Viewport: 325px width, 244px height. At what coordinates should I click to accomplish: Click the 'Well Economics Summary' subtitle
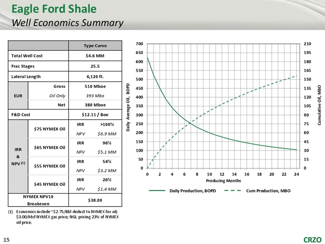click(67, 23)
